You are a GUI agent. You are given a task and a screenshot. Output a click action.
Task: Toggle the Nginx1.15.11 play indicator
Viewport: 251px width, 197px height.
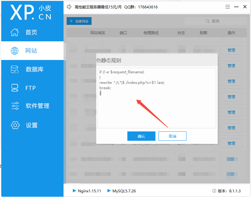(x=74, y=190)
